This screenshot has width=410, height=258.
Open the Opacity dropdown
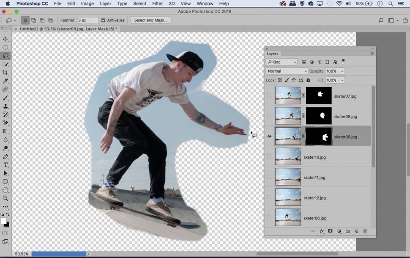pos(342,71)
